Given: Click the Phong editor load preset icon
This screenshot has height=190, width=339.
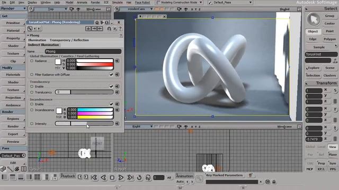Looking at the screenshot, I should pos(88,28).
